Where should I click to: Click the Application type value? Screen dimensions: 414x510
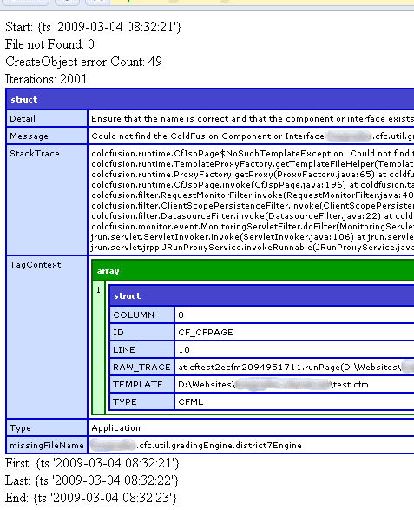[115, 428]
